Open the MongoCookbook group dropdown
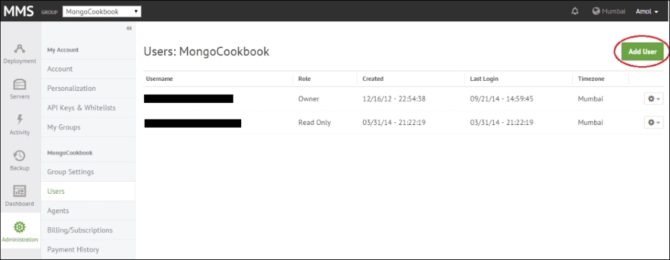The image size is (670, 260). [102, 11]
